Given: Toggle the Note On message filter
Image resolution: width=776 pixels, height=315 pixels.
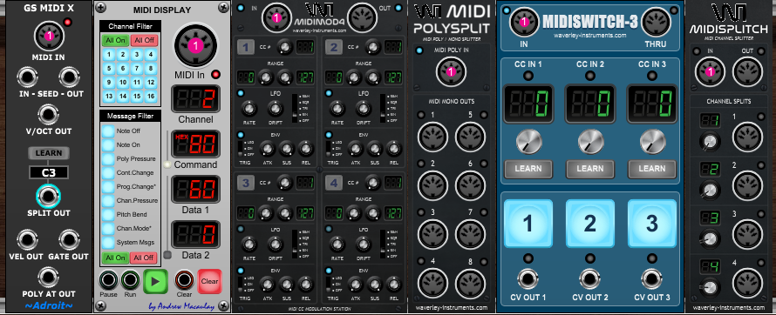Looking at the screenshot, I should point(108,145).
